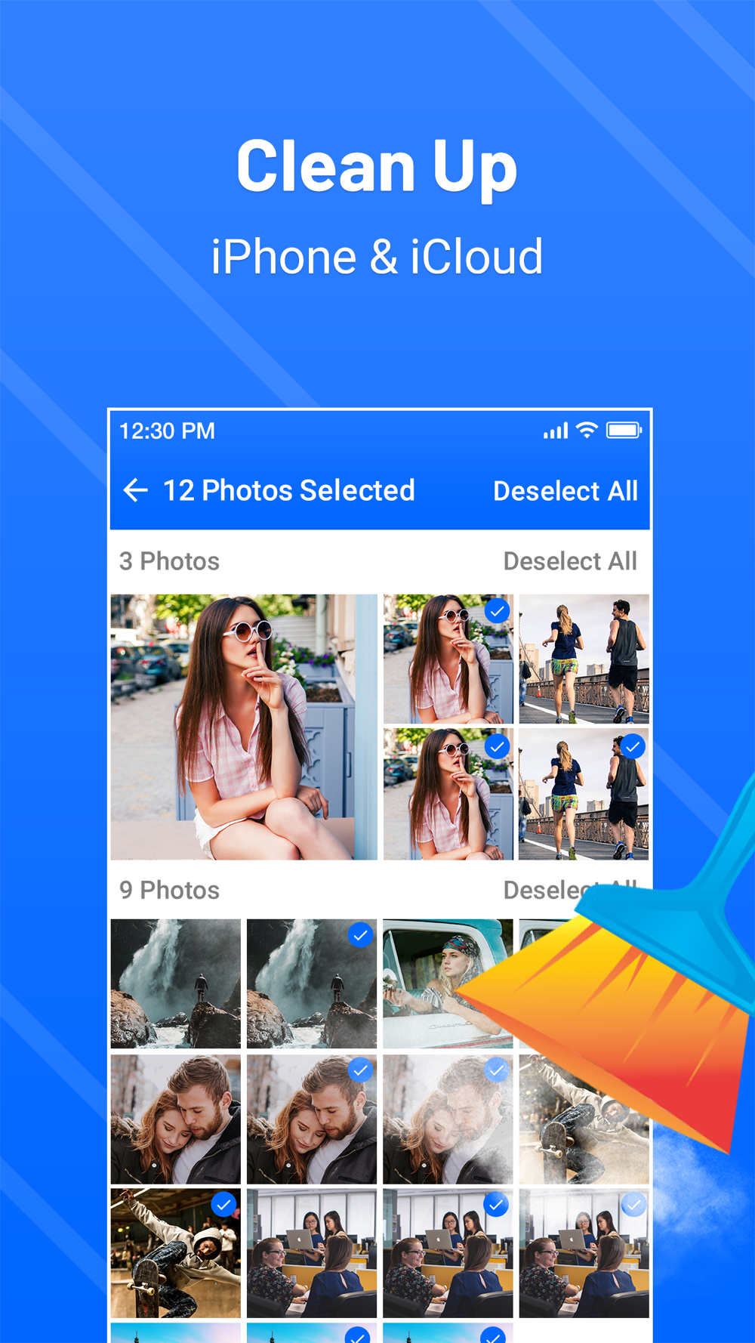Tap Deselect All in the blue header
This screenshot has width=755, height=1343.
565,491
